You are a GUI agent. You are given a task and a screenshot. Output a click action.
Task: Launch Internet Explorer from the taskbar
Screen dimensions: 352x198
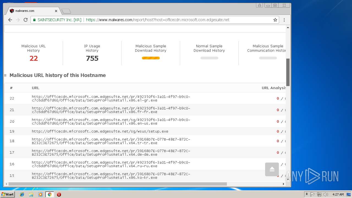point(22,194)
